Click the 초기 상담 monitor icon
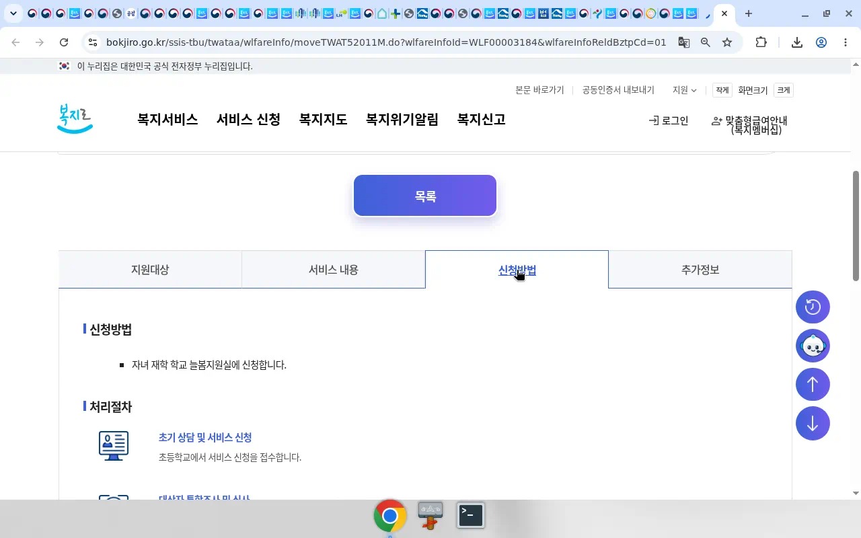 pos(114,446)
